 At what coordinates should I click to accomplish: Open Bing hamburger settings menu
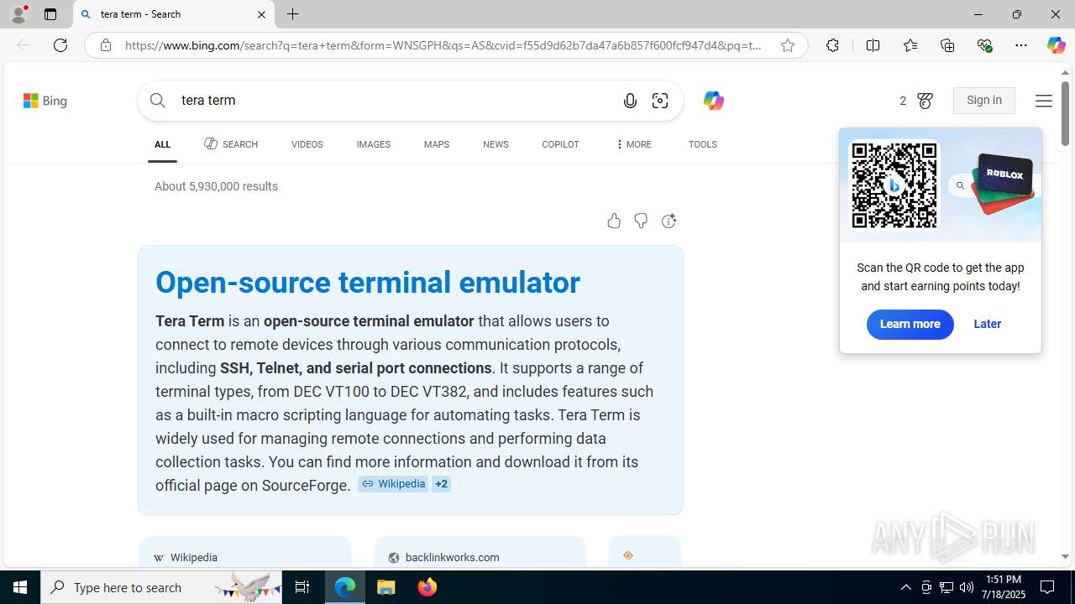point(1043,101)
